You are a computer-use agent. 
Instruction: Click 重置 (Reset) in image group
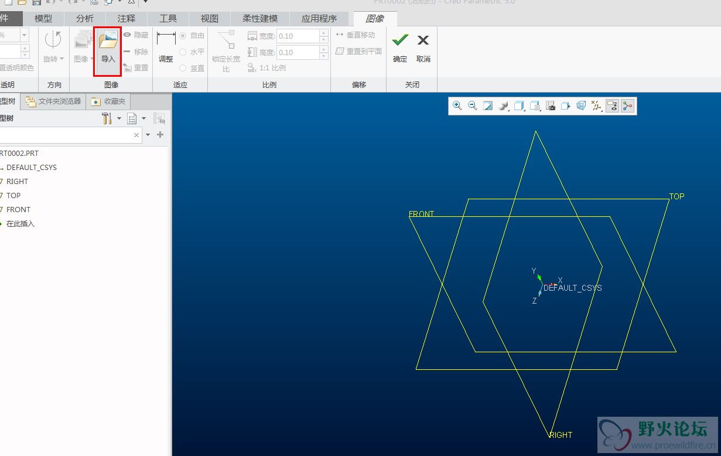tap(135, 68)
